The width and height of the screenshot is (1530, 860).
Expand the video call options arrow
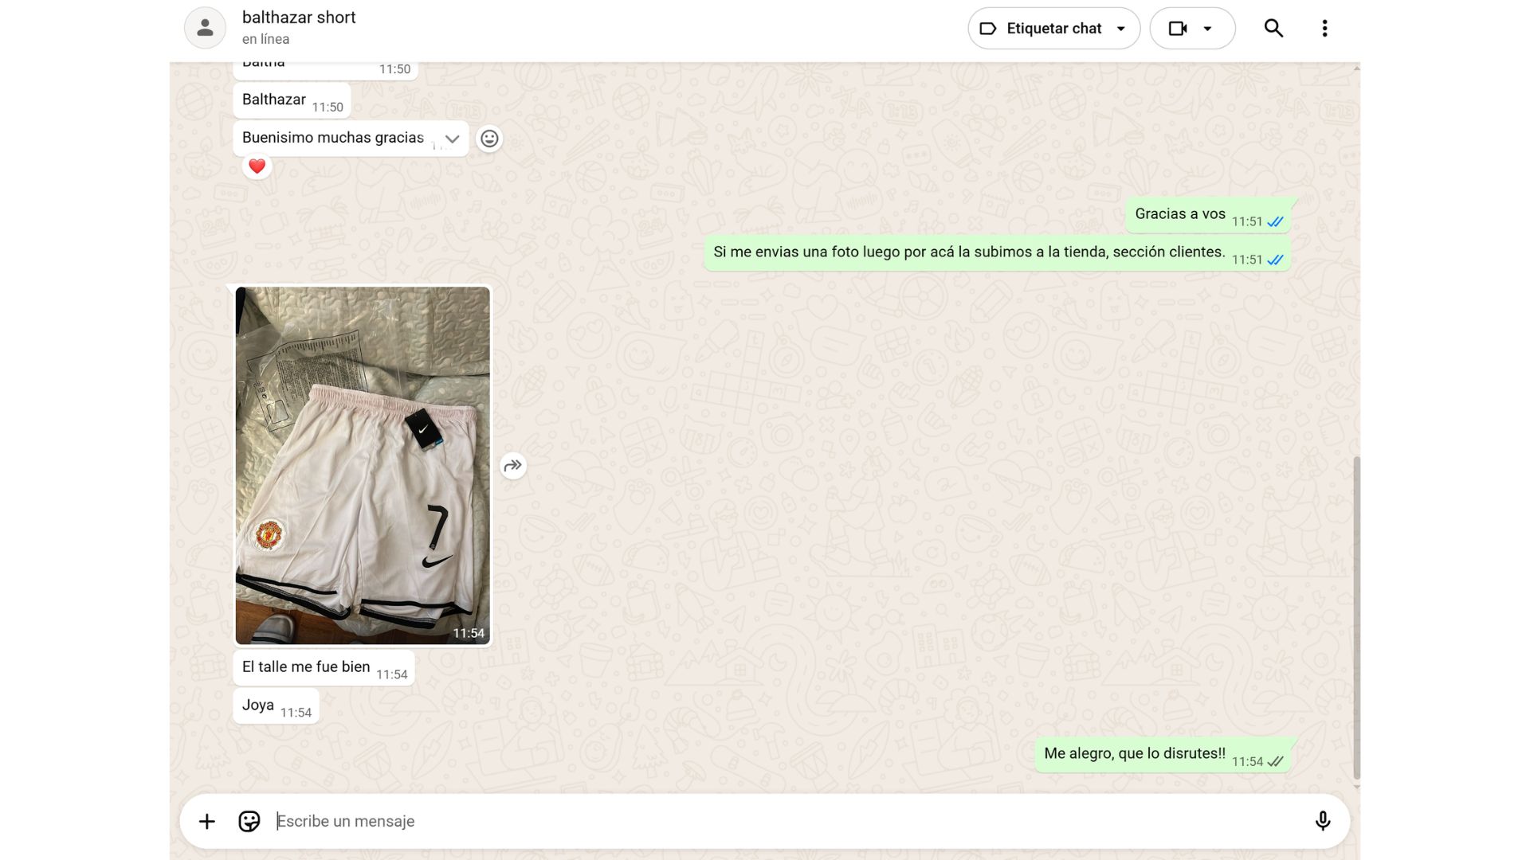(1208, 29)
